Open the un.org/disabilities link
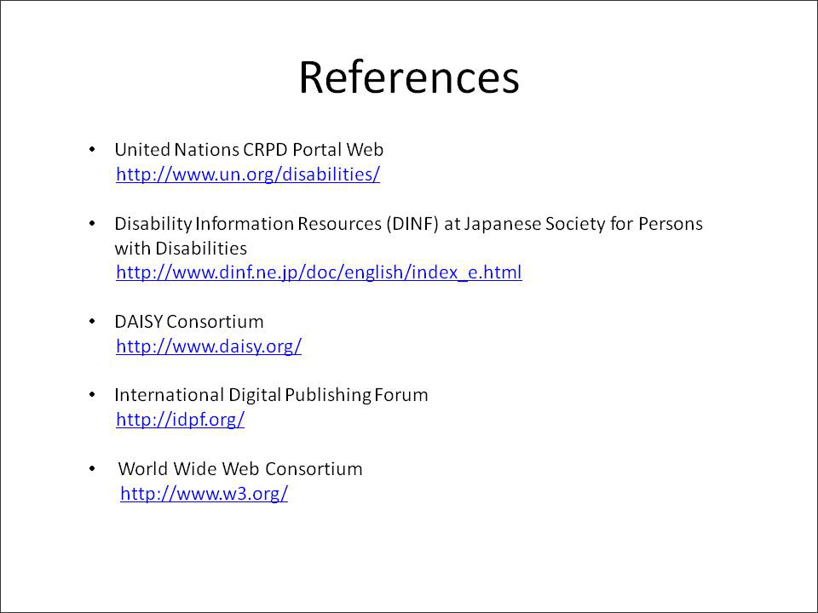 coord(248,174)
